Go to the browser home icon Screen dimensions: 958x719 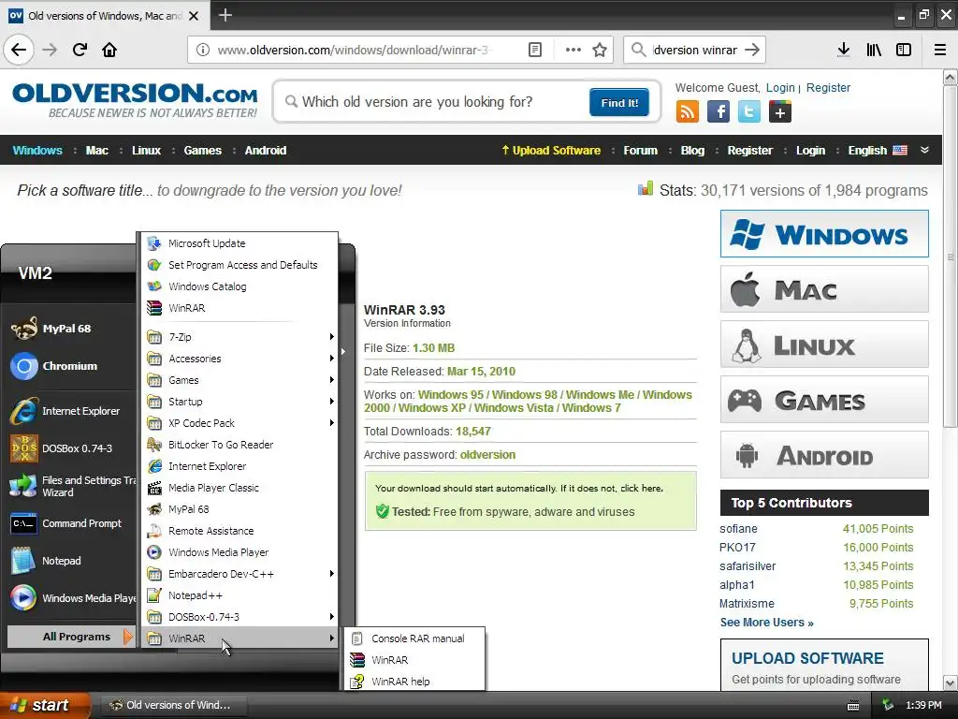[x=109, y=50]
